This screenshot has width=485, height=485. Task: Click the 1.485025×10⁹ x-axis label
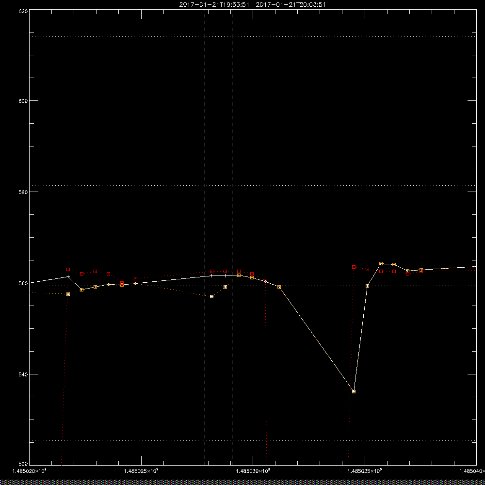click(141, 471)
